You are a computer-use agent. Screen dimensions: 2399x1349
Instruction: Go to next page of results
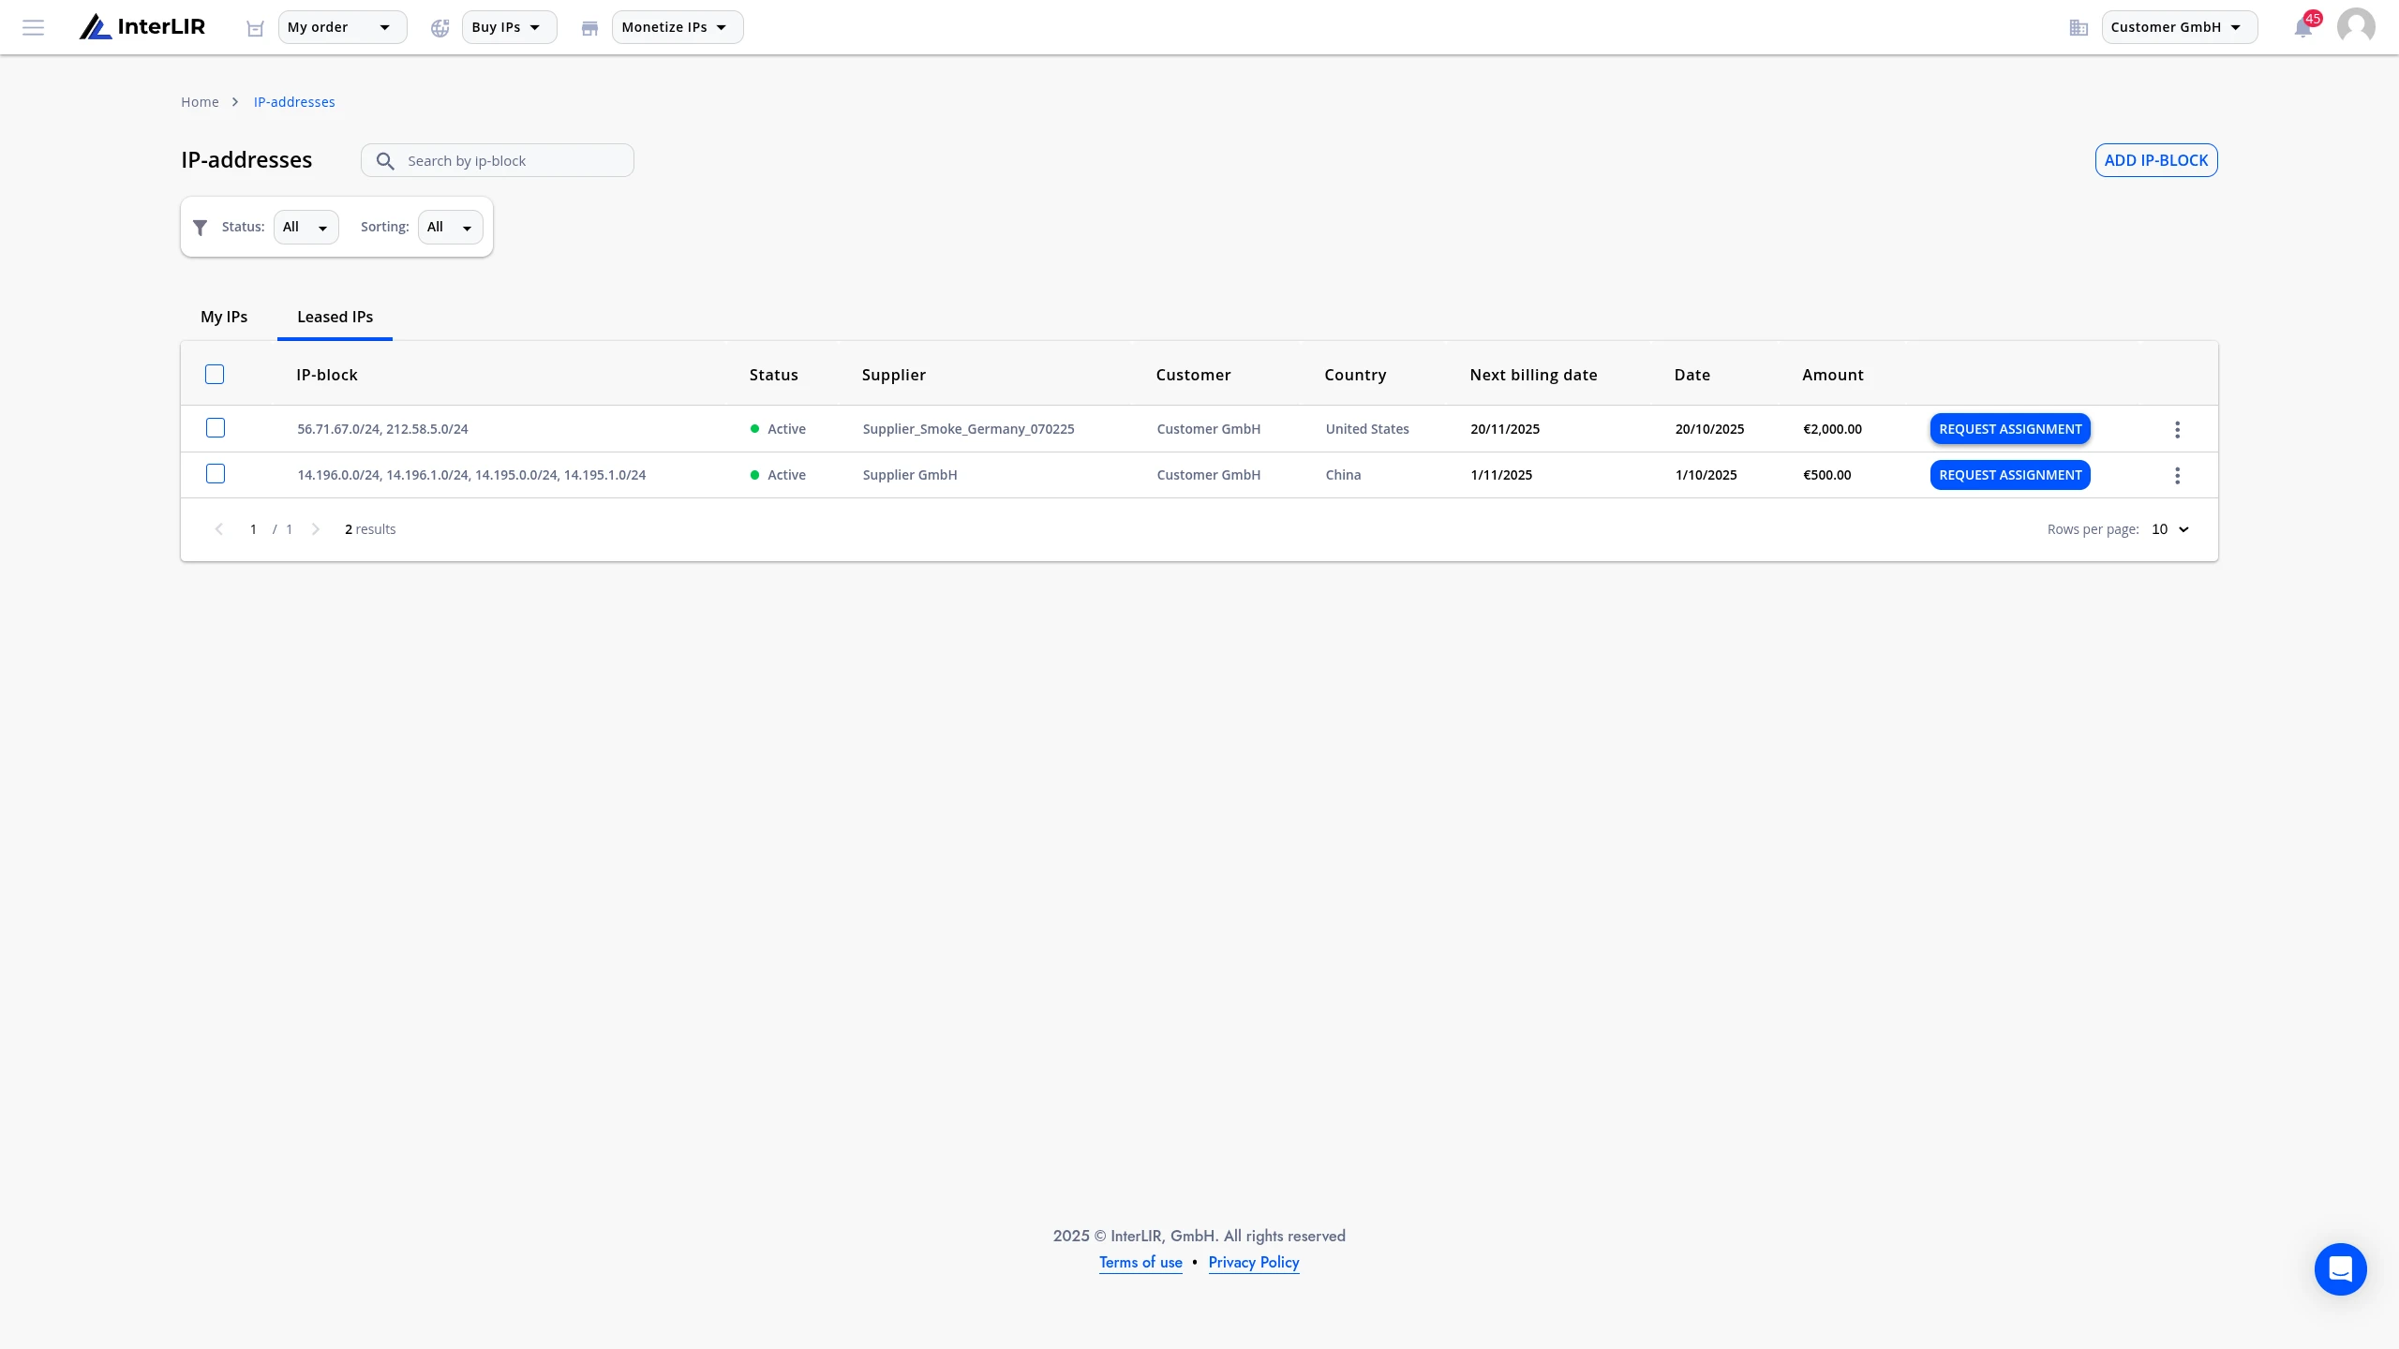click(x=316, y=529)
